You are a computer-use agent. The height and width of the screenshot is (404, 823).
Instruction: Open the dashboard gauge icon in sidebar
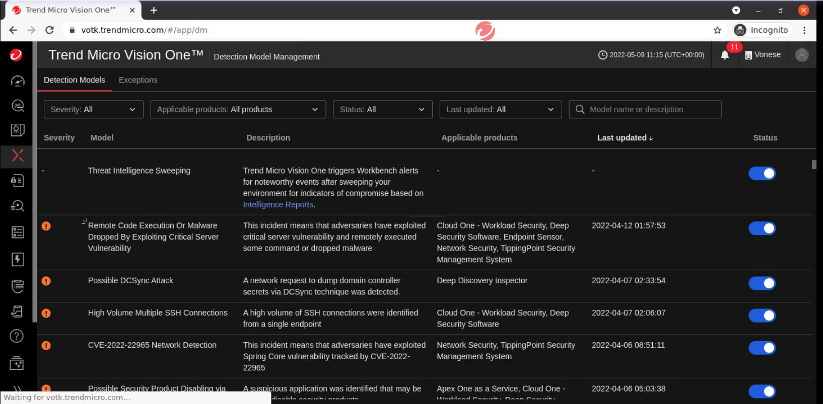pyautogui.click(x=18, y=81)
